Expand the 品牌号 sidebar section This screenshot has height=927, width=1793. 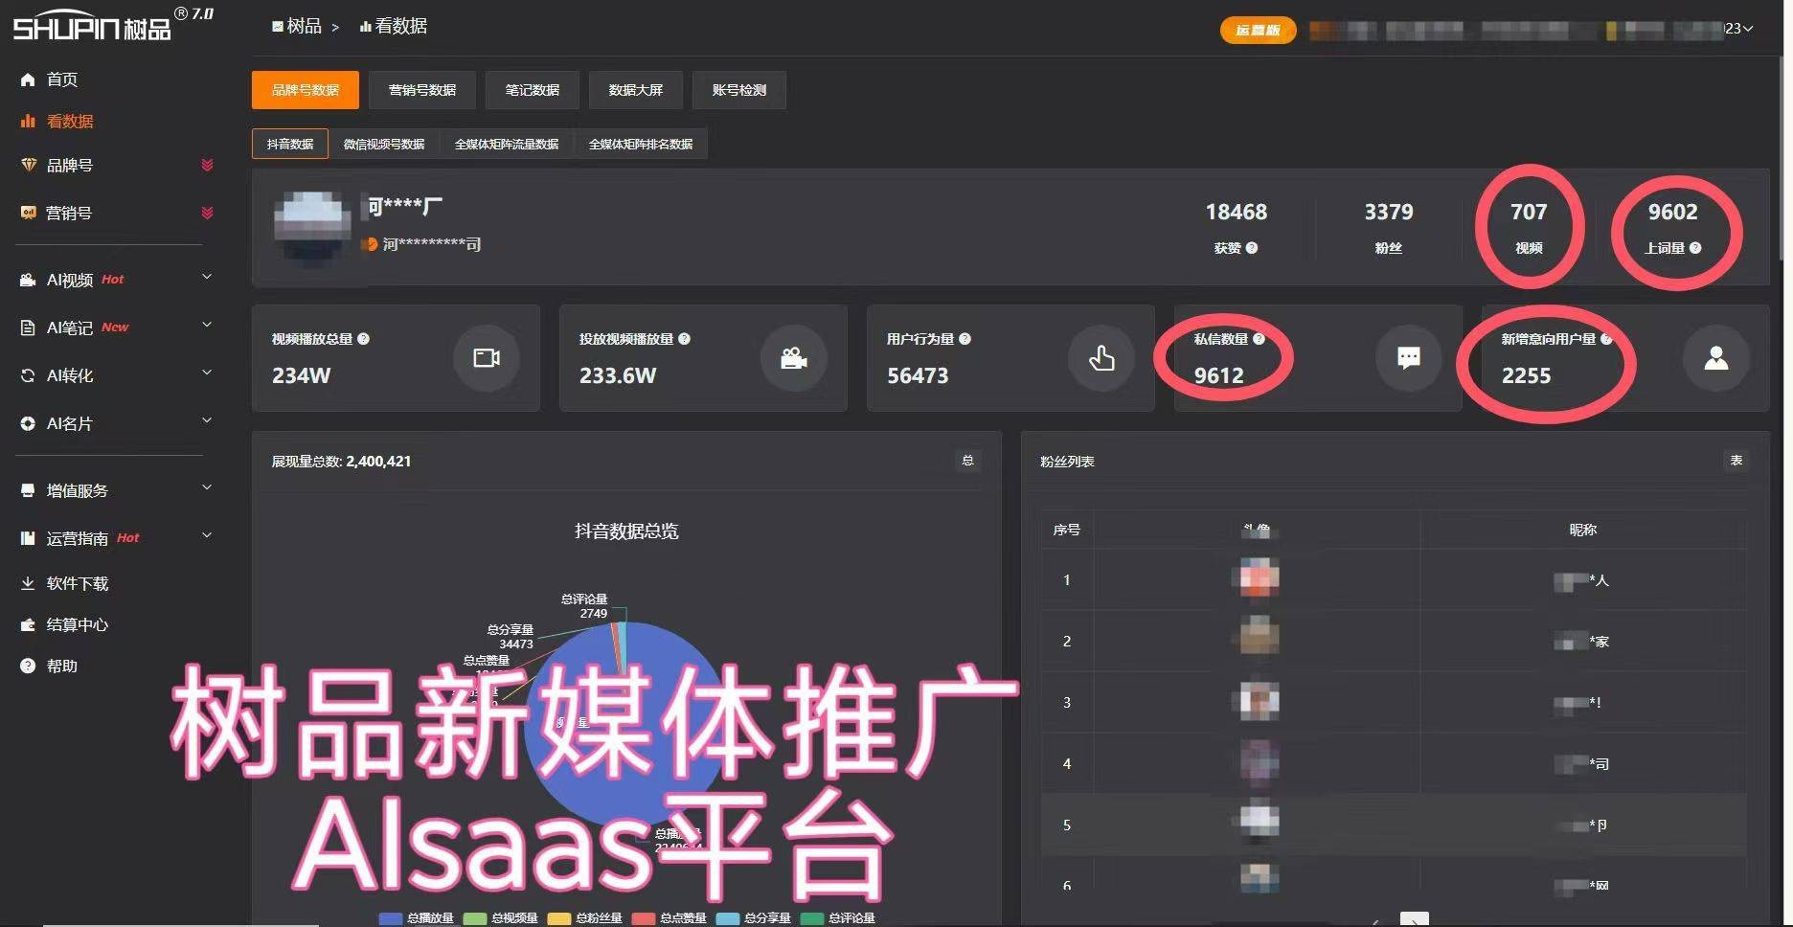(207, 165)
